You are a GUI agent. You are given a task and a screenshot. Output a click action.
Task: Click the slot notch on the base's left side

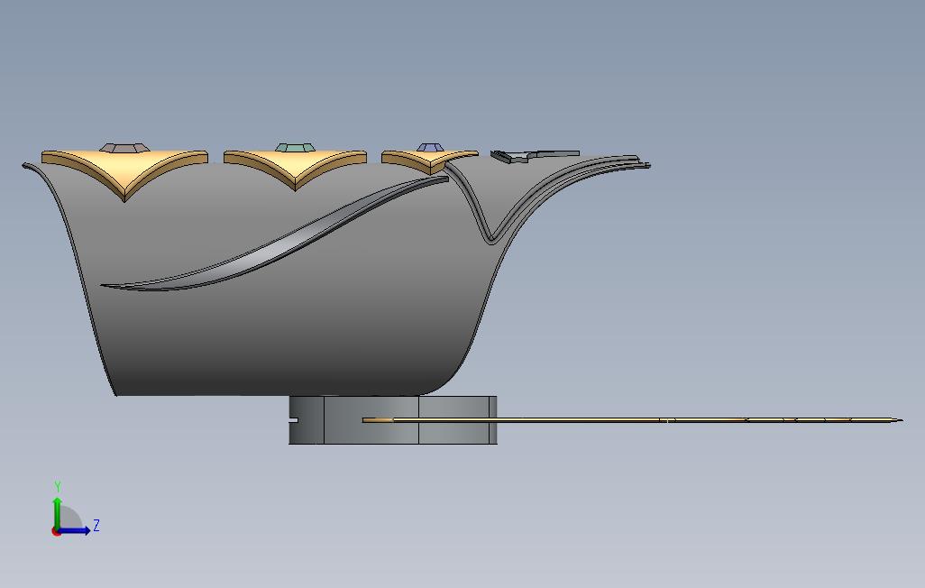293,420
